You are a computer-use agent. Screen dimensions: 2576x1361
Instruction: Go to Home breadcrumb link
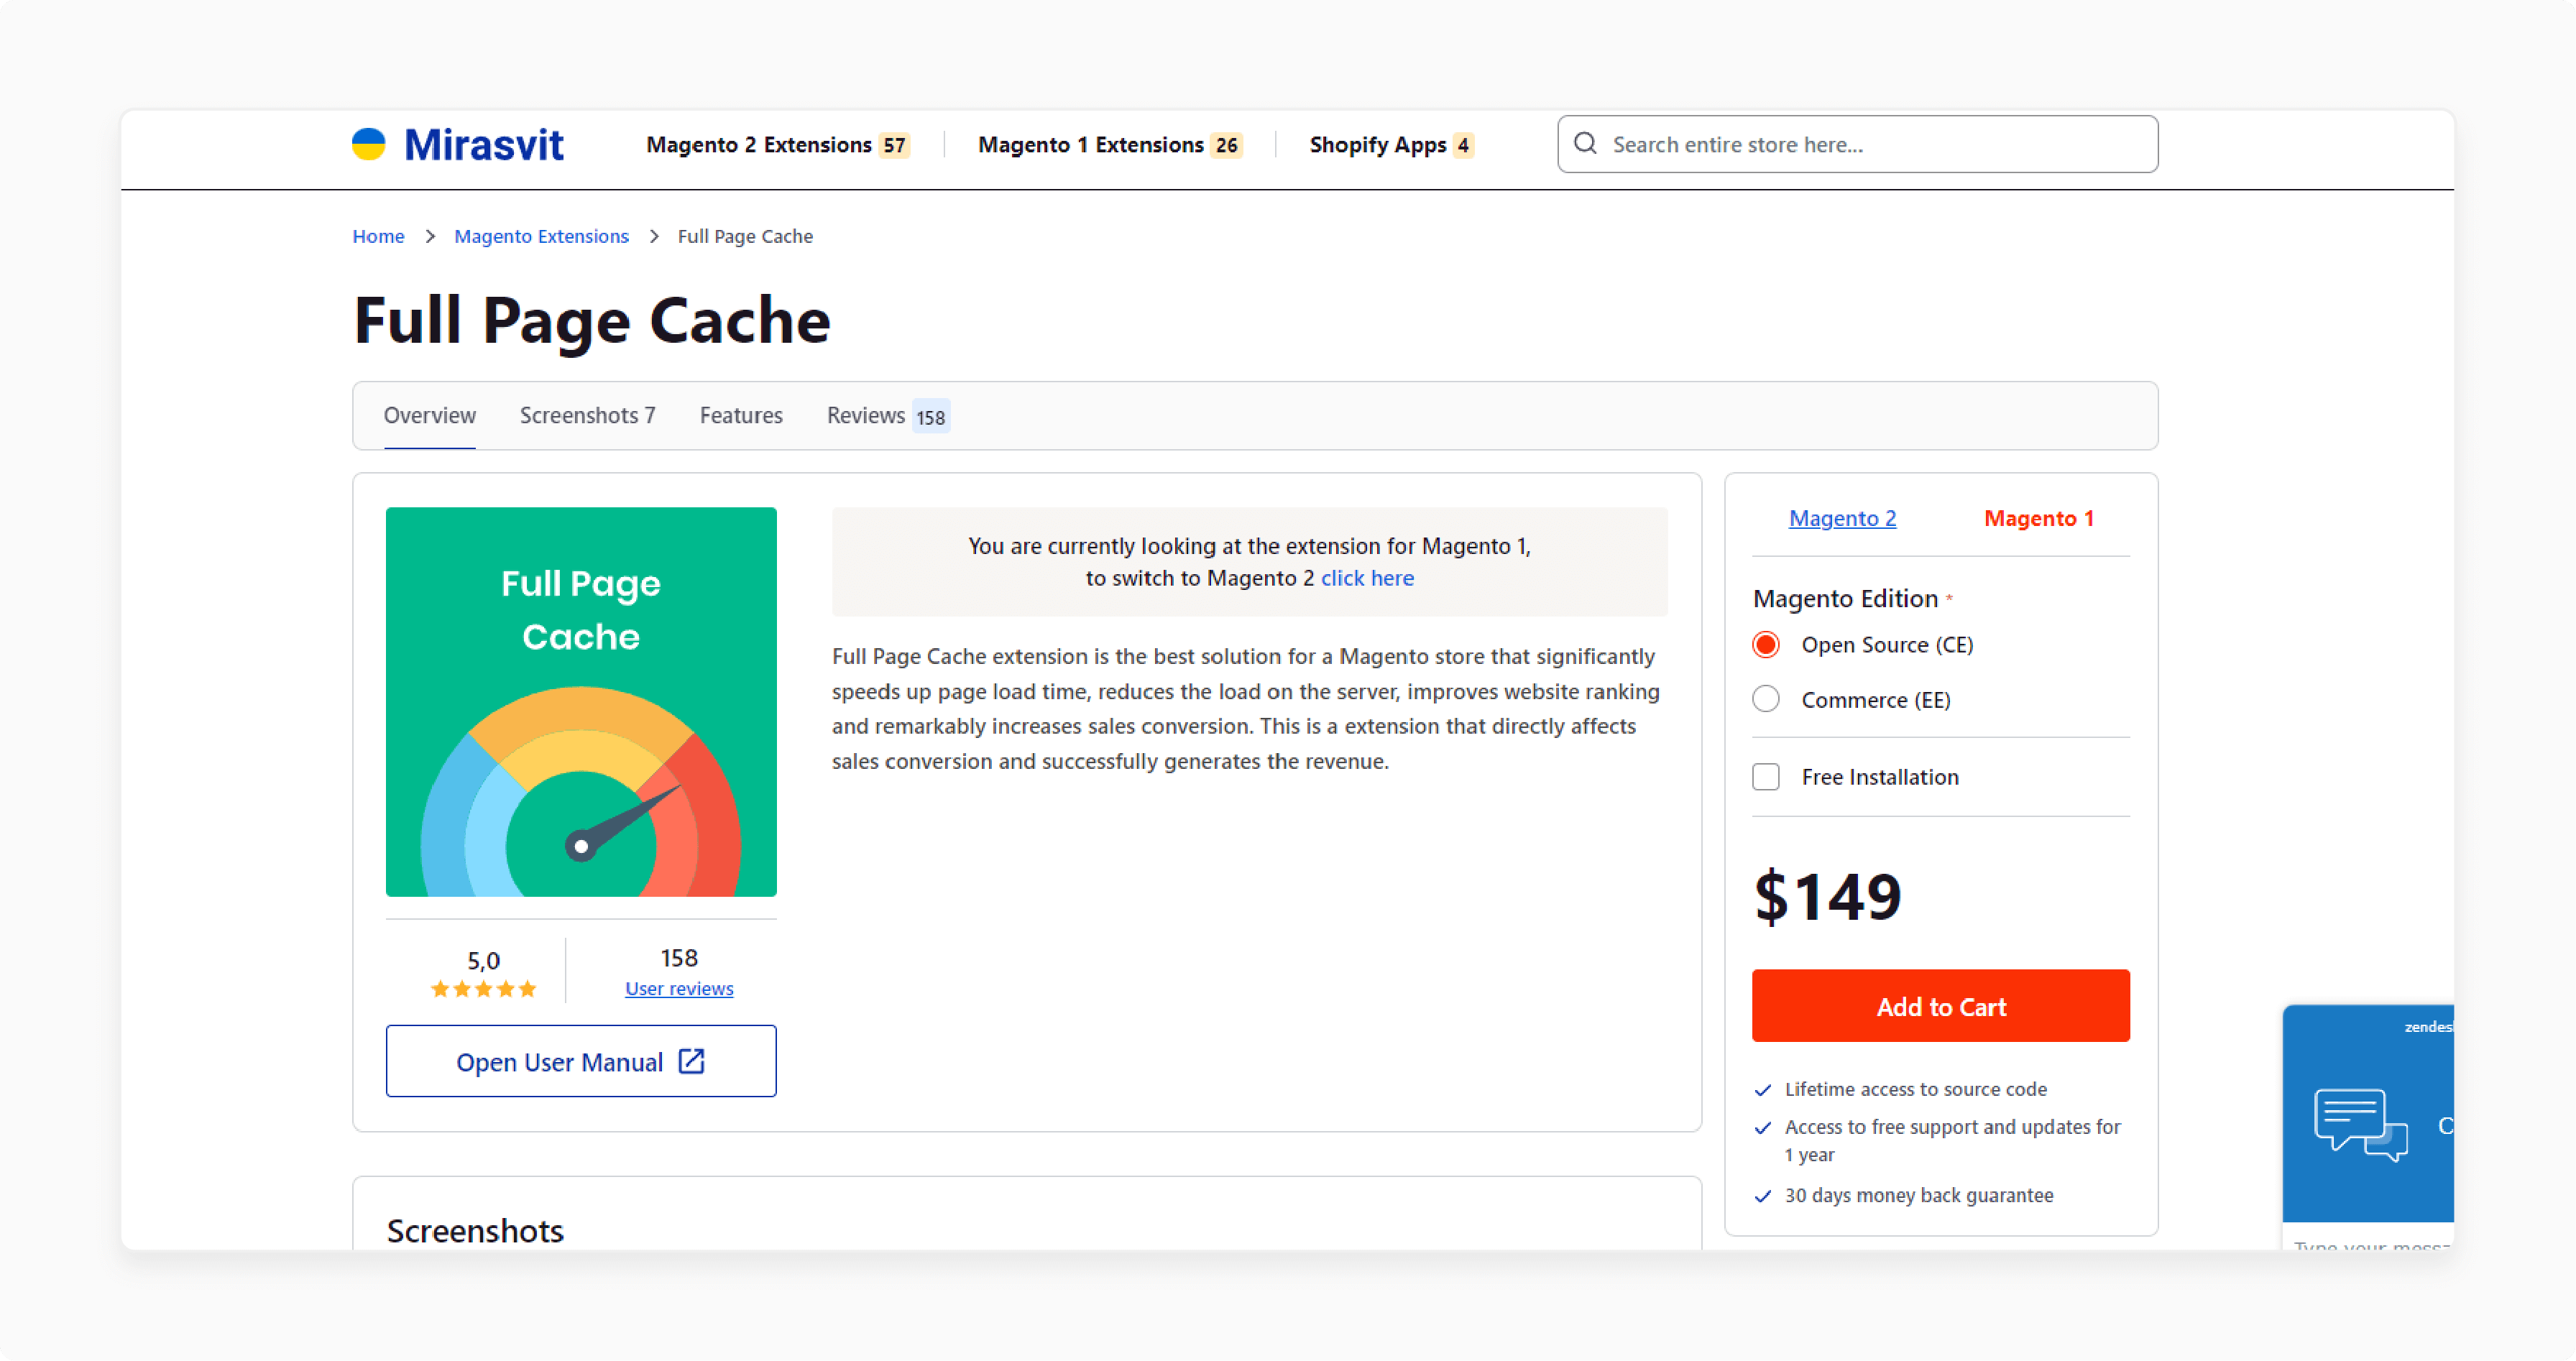point(378,236)
